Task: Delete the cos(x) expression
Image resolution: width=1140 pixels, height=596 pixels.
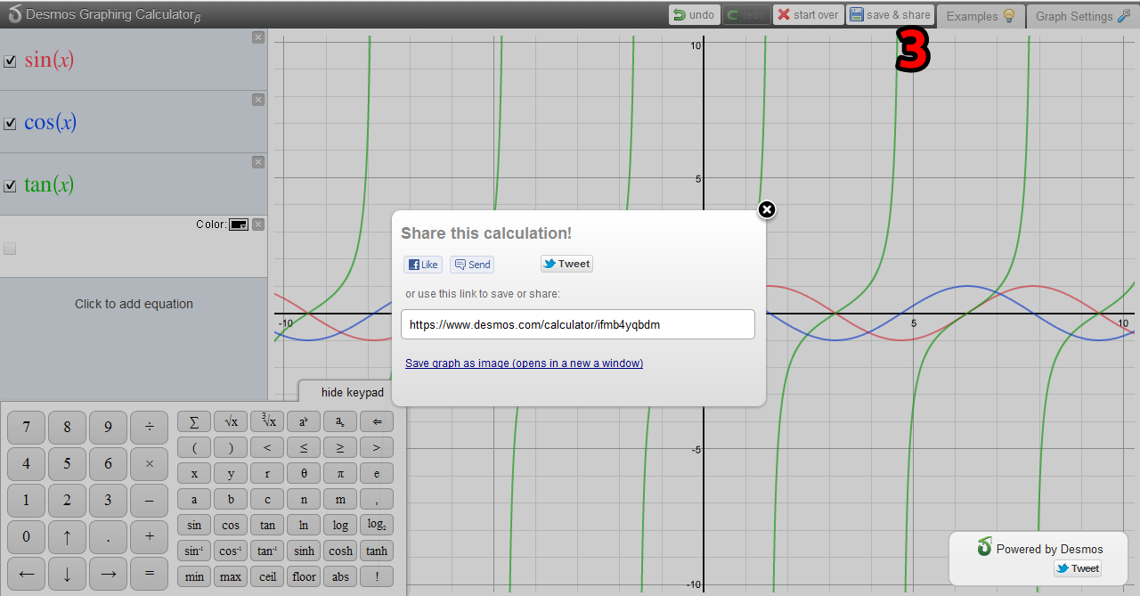Action: (258, 100)
